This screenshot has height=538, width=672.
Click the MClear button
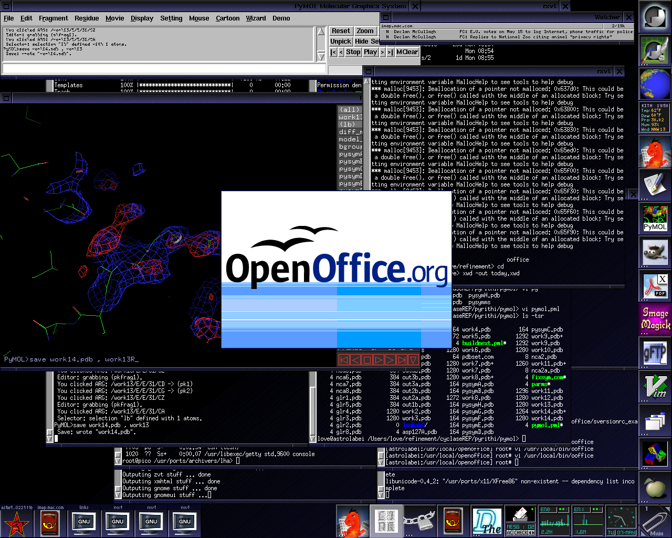point(407,52)
